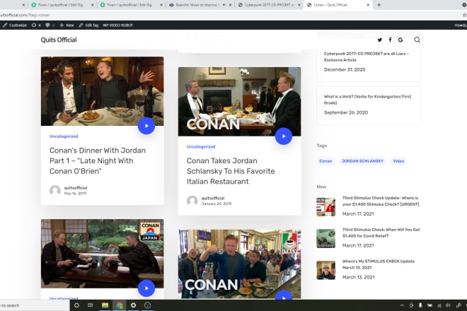The height and width of the screenshot is (311, 467).
Task: Open Where's My STIMULUS CHECK Update post
Action: click(x=379, y=264)
